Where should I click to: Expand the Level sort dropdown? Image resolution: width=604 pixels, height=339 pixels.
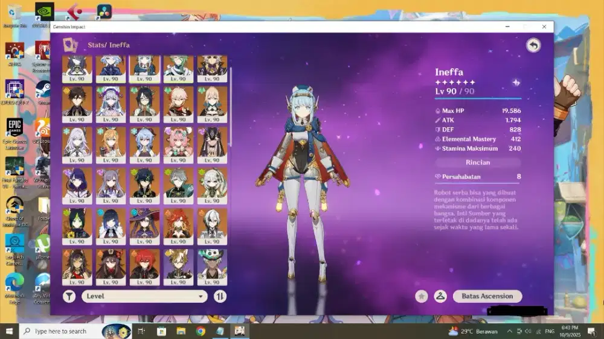tap(144, 296)
